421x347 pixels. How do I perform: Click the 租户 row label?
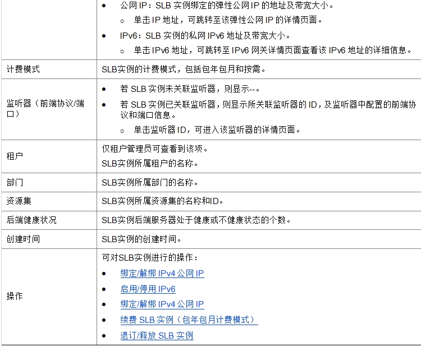[x=15, y=156]
